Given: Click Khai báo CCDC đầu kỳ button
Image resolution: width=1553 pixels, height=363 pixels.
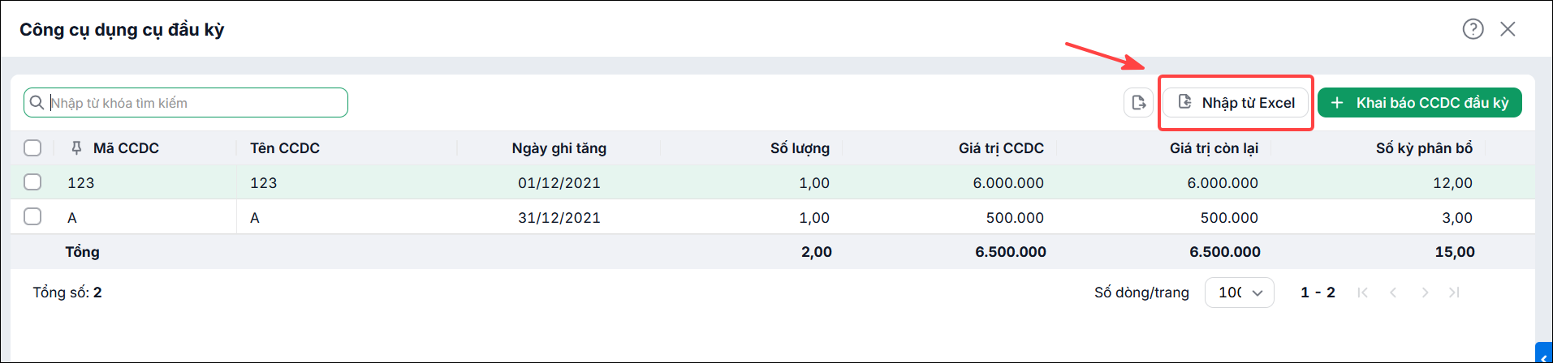Looking at the screenshot, I should (1420, 103).
